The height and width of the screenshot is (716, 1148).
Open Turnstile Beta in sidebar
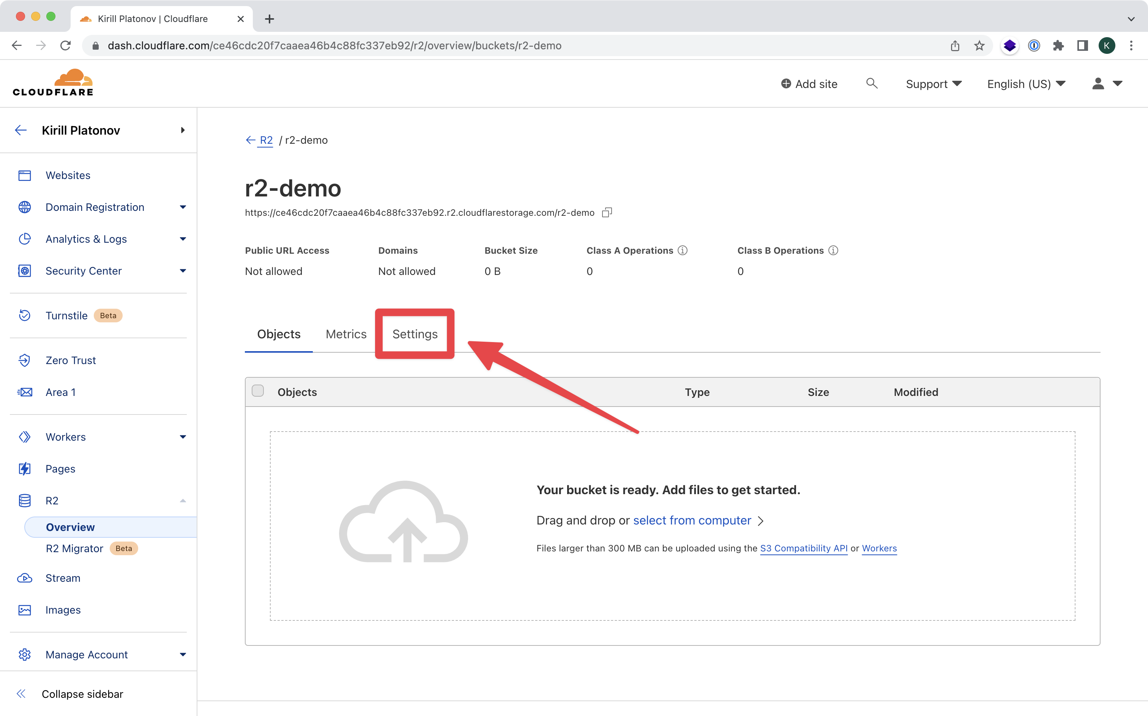click(x=84, y=316)
